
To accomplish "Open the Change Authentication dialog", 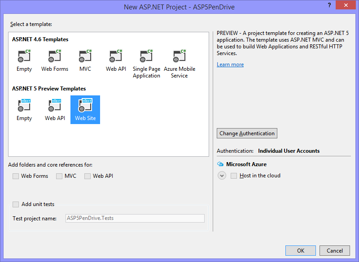I will pos(247,133).
